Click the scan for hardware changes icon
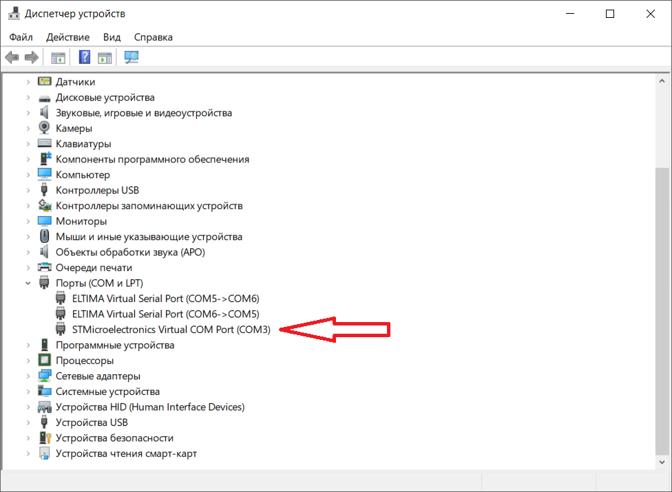Screen dimensions: 672x492 click(x=131, y=57)
